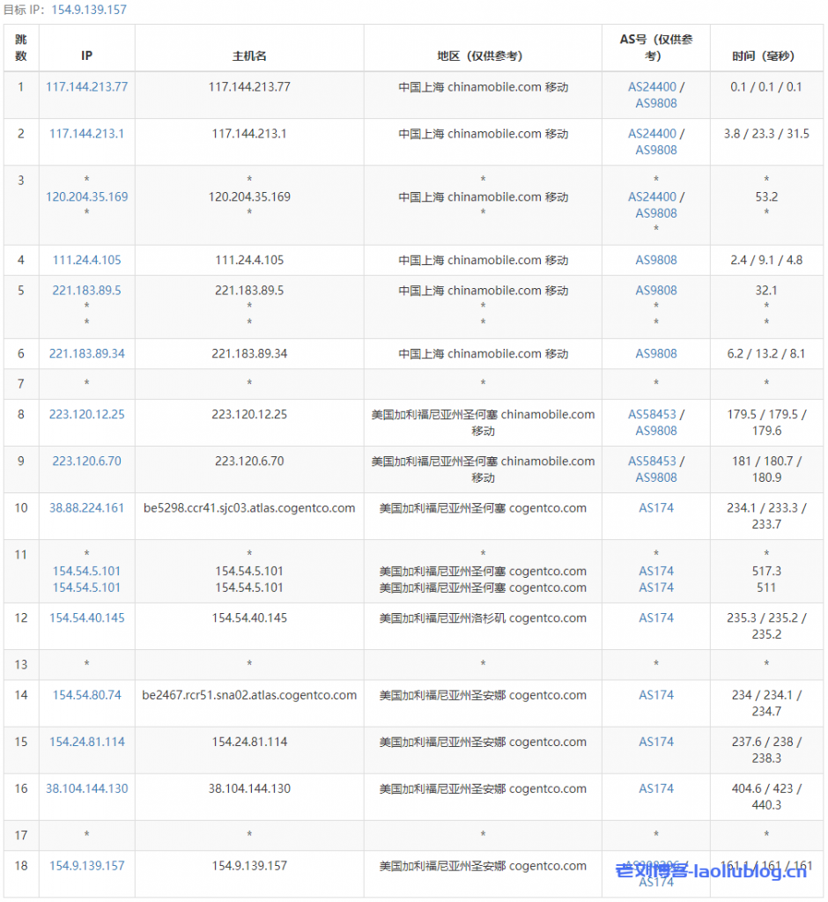The image size is (828, 902).
Task: Open the 223.120.12.25 IP column link
Action: click(x=86, y=415)
